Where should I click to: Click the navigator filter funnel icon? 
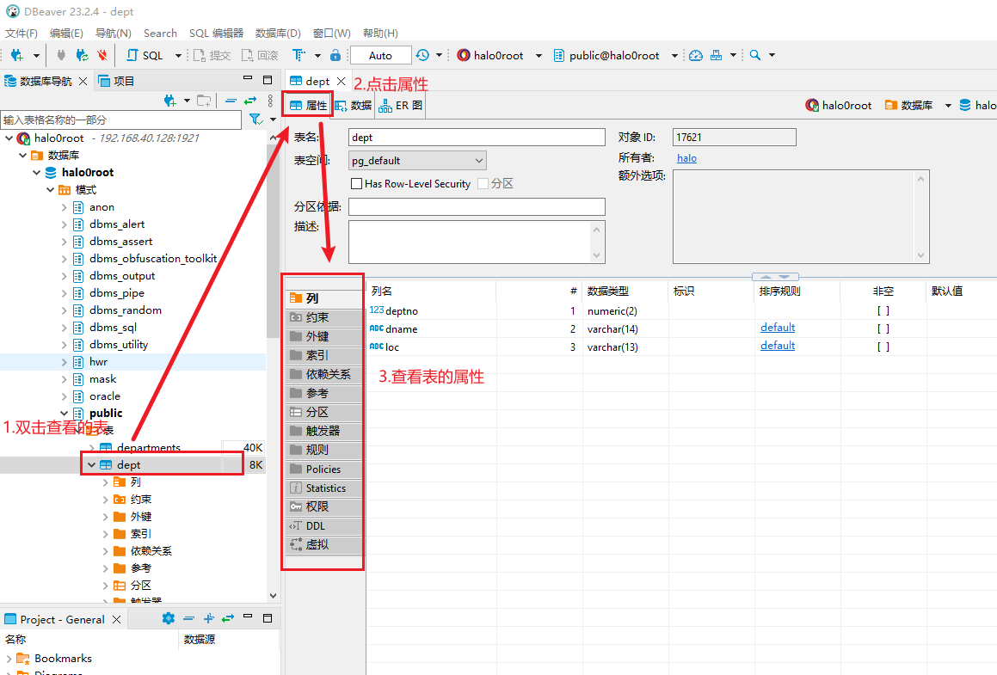pos(255,120)
